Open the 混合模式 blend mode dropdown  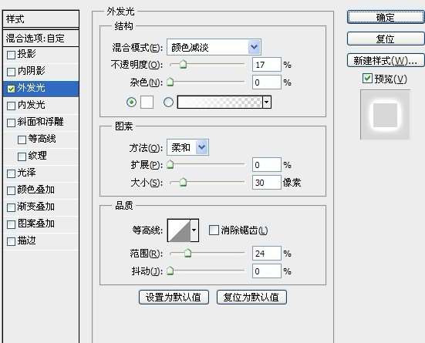214,47
